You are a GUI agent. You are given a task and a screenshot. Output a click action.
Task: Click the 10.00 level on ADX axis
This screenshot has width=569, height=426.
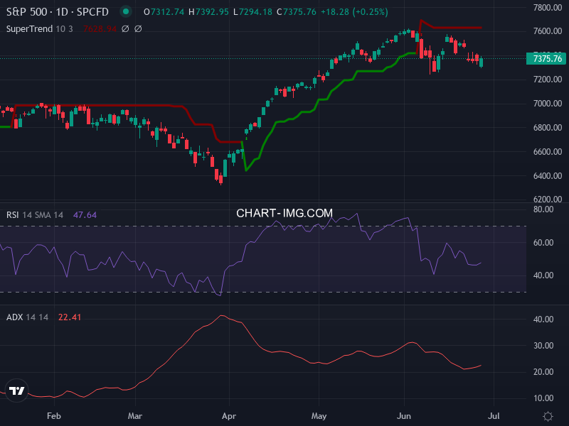[543, 398]
